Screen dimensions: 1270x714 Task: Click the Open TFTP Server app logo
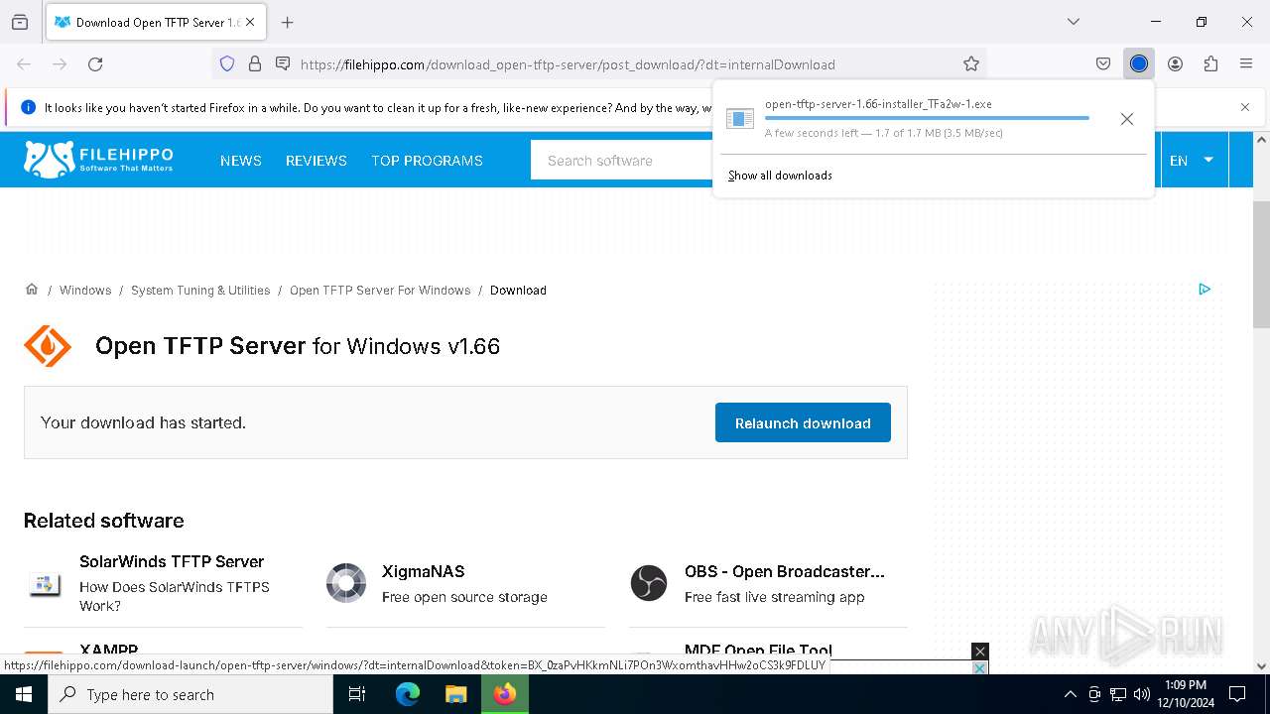click(x=48, y=346)
